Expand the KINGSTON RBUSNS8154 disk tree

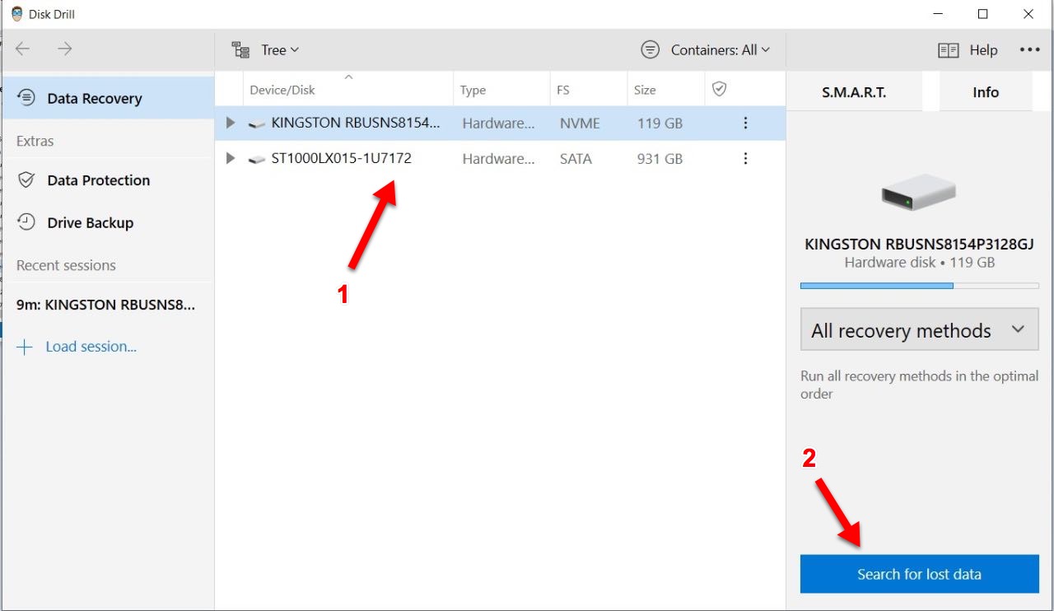point(231,124)
